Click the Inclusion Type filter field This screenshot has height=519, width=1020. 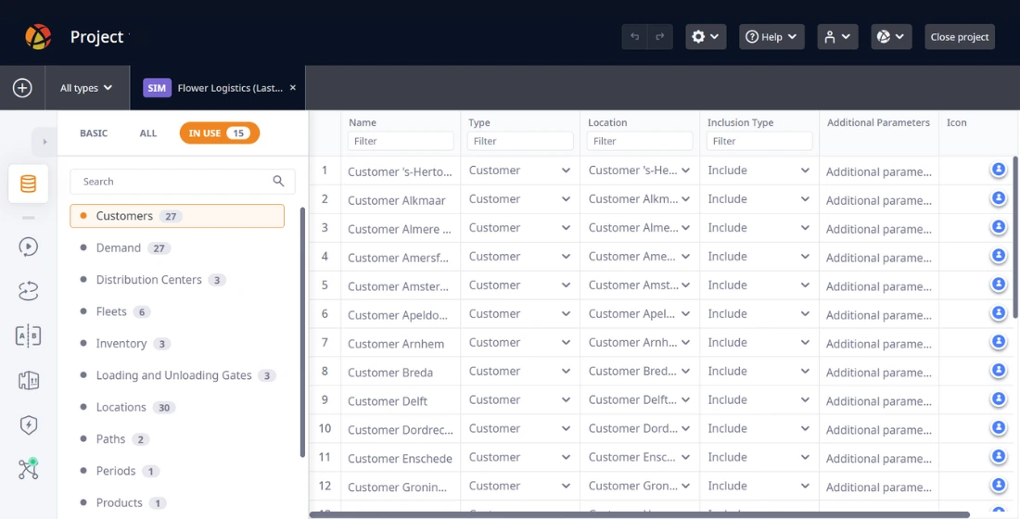759,141
